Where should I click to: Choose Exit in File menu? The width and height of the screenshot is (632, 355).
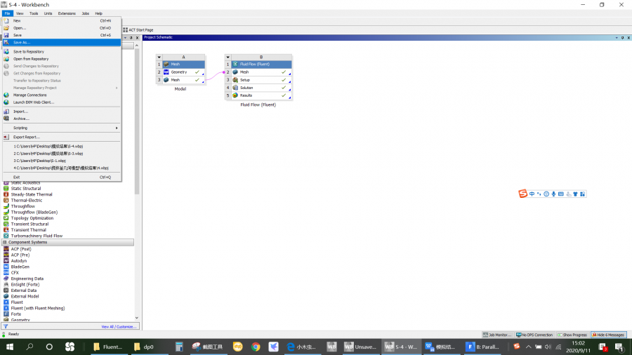click(x=62, y=177)
